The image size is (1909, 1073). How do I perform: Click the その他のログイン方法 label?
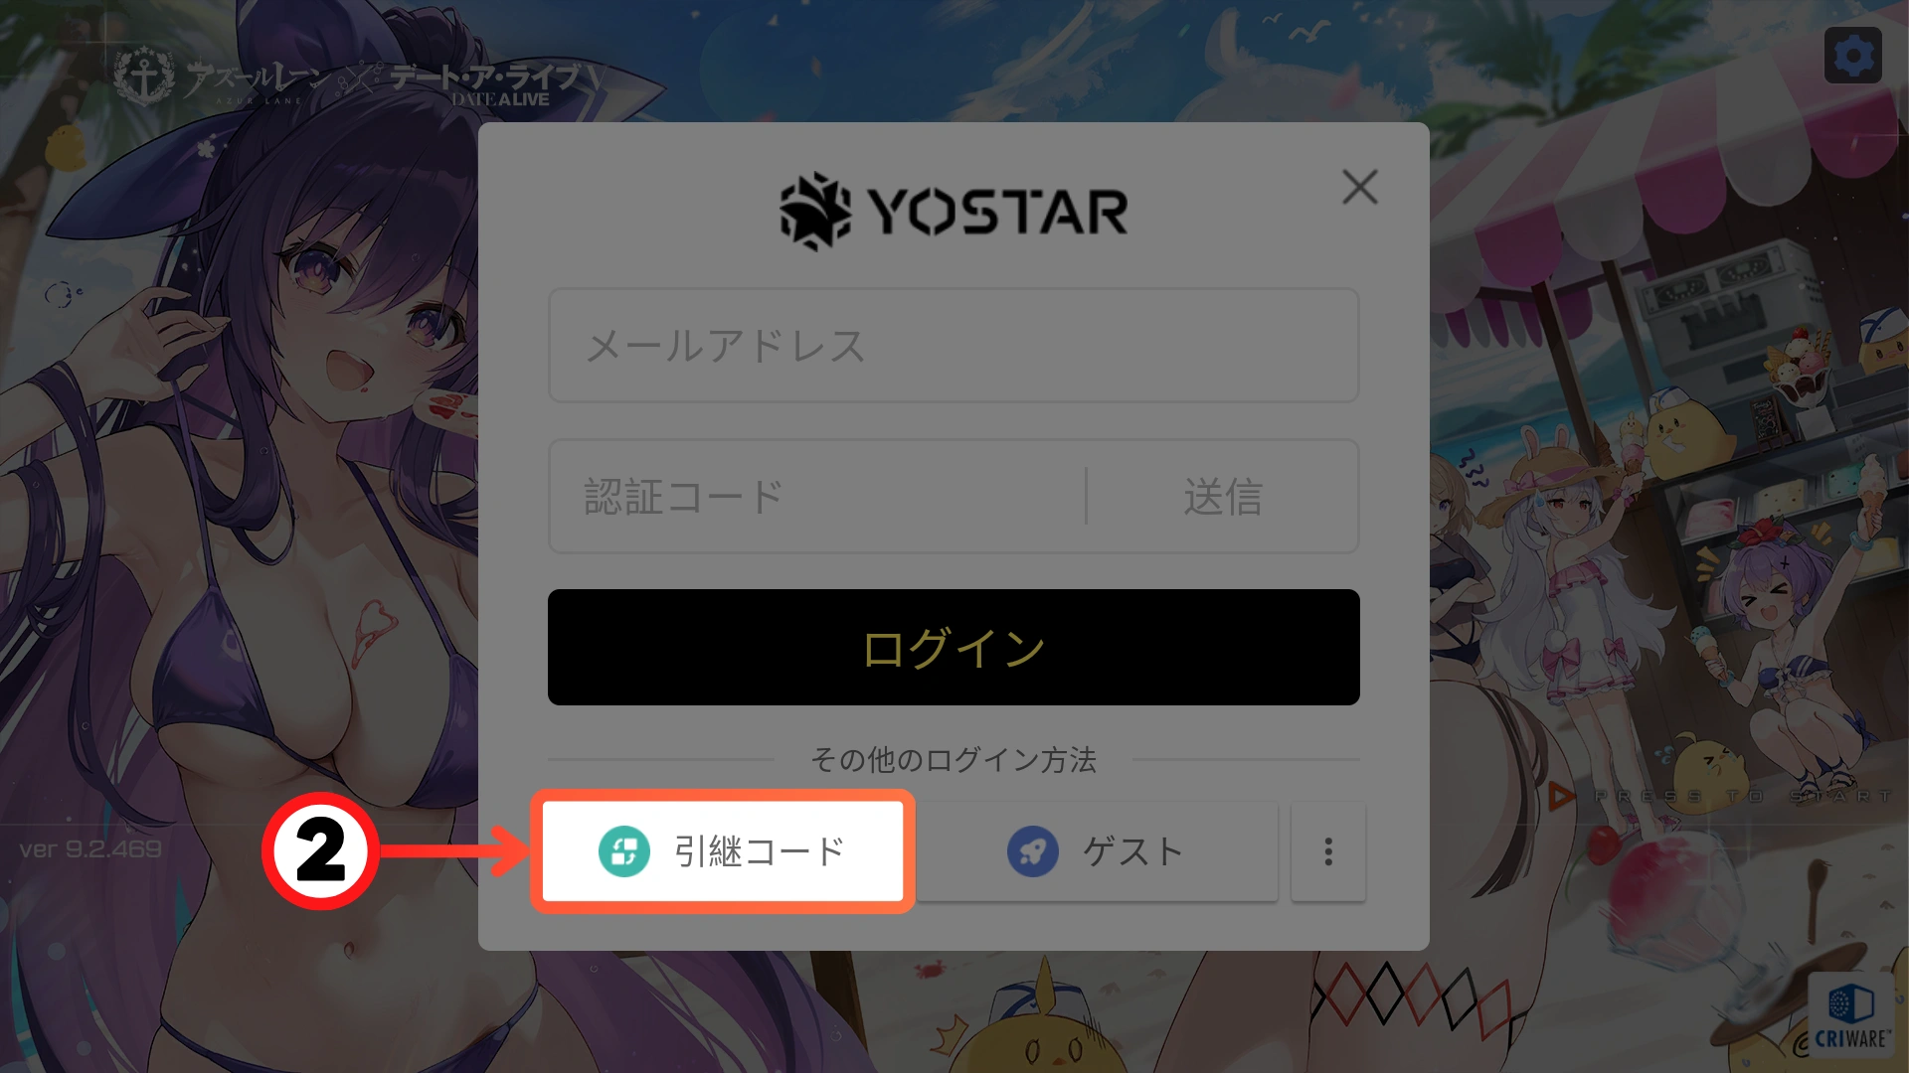tap(954, 760)
